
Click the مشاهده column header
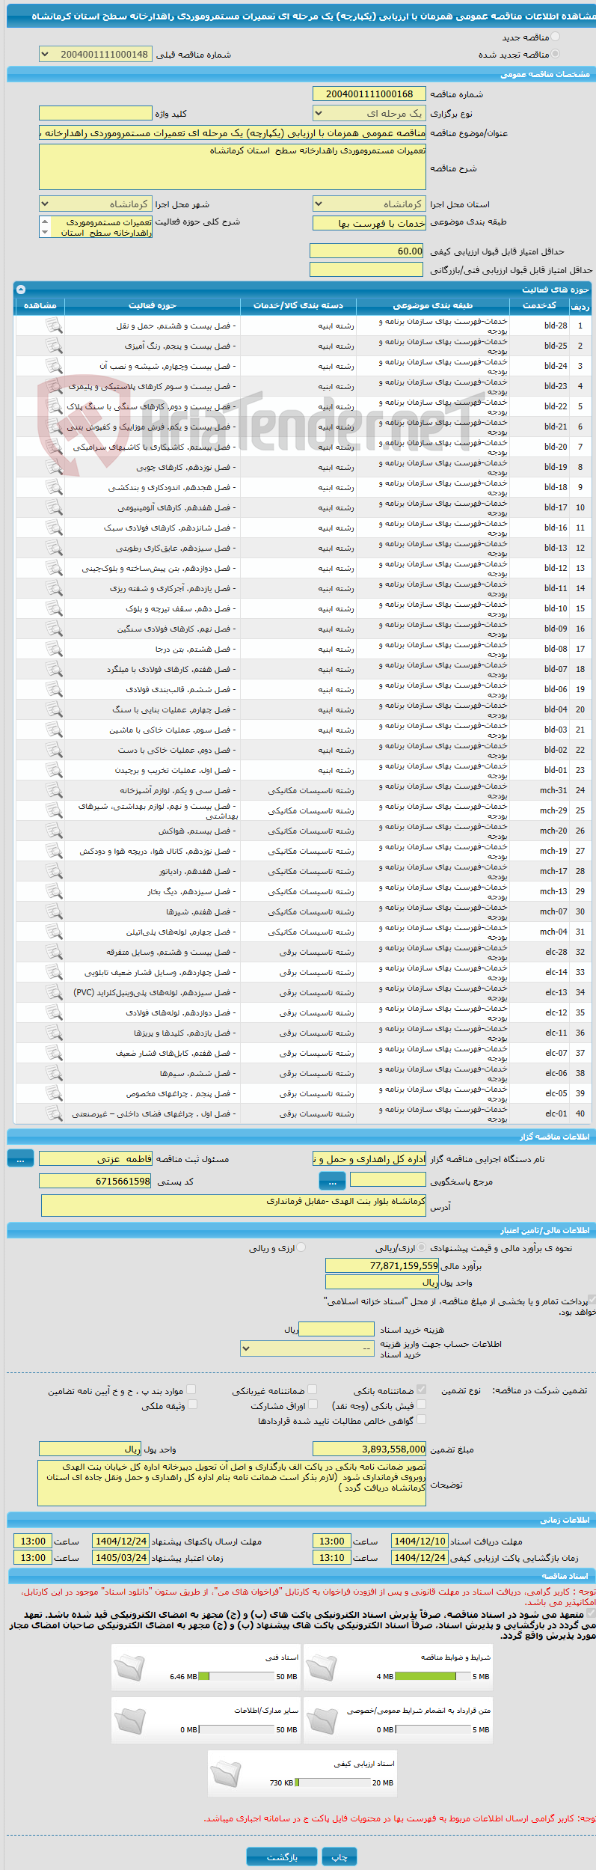pyautogui.click(x=40, y=305)
